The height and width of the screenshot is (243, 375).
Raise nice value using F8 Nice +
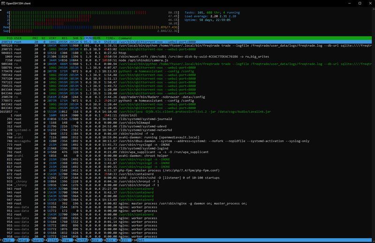(x=110, y=240)
